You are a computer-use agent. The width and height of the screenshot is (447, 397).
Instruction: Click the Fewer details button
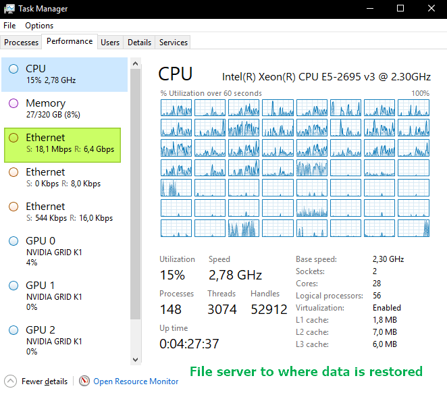click(x=36, y=381)
